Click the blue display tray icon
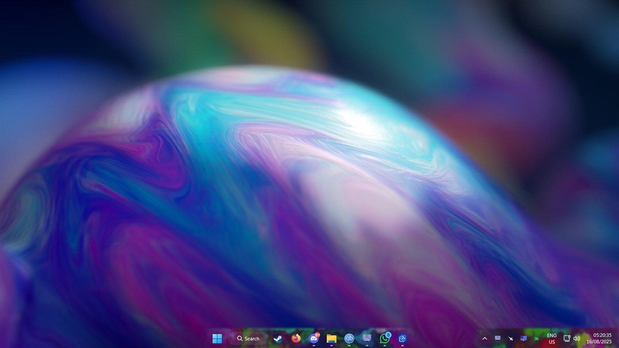Image resolution: width=619 pixels, height=348 pixels. (523, 338)
